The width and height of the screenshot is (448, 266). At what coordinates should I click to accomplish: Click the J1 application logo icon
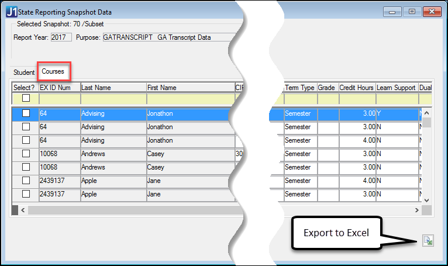12,12
